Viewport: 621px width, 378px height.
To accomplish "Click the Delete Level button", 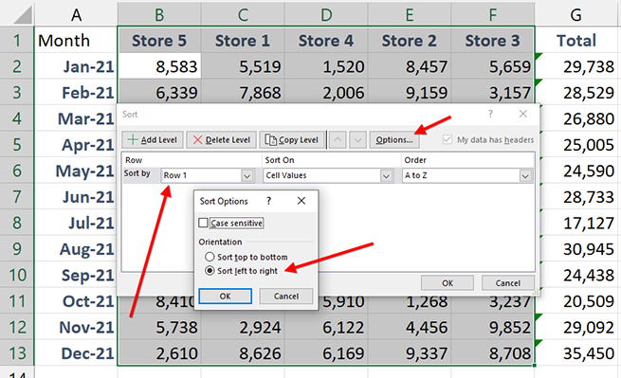I will 222,139.
